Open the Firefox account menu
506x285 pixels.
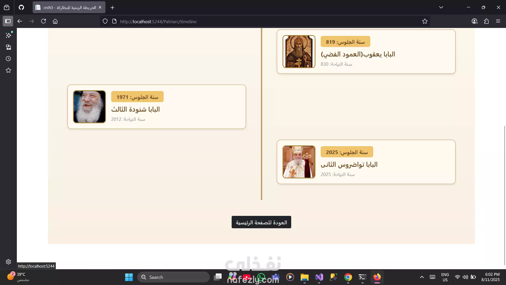[x=475, y=21]
